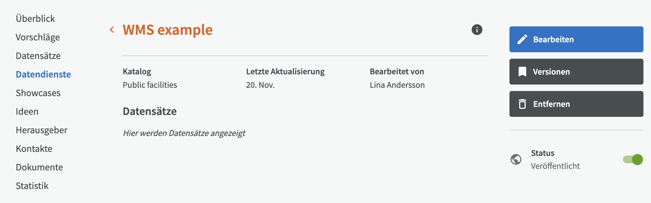Image resolution: width=651 pixels, height=203 pixels.
Task: Click the pencil icon on Bearbeiten
Action: 522,39
